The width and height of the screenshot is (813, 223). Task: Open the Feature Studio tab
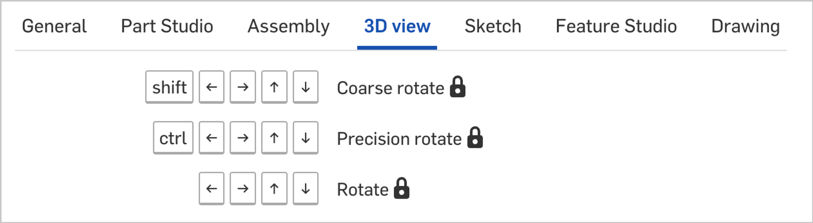(616, 26)
